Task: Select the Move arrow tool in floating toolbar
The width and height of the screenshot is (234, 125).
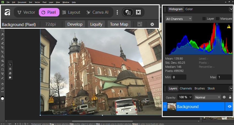Action: click(x=10, y=65)
